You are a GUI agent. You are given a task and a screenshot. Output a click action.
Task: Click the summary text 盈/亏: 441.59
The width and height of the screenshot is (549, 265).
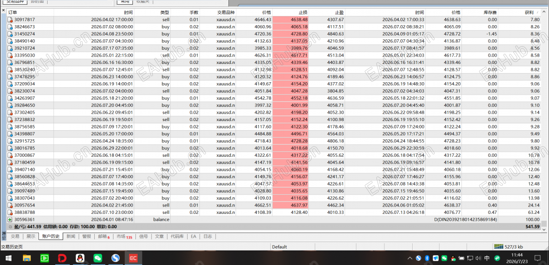(x=28, y=227)
